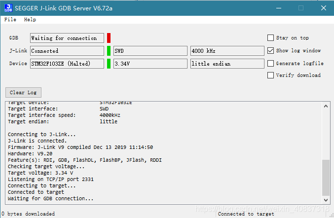334x218 pixels.
Task: Click the log scrollbar up arrow
Action: (326, 106)
